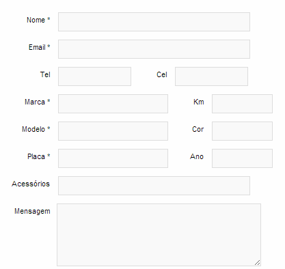Click the Km text field
The width and height of the screenshot is (285, 269).
pos(242,104)
